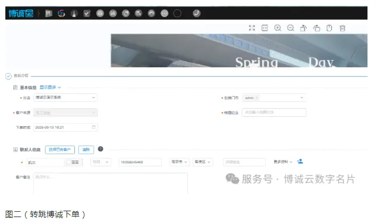This screenshot has height=224, width=383.
Task: Expand 显示更多 in basic info
Action: click(50, 87)
